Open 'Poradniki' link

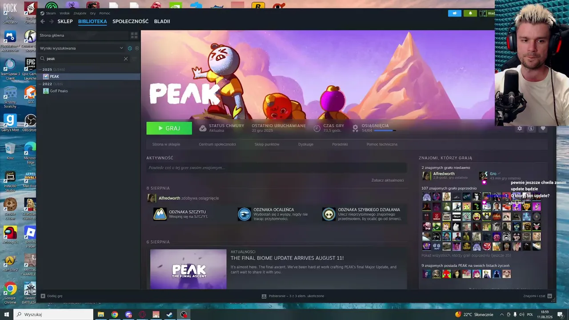pos(340,144)
